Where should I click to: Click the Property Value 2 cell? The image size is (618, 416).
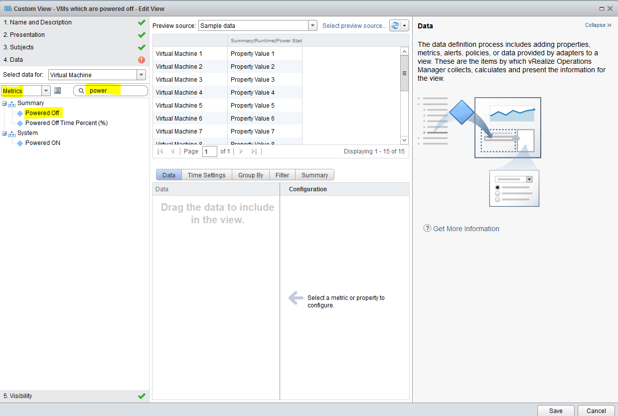(x=265, y=66)
